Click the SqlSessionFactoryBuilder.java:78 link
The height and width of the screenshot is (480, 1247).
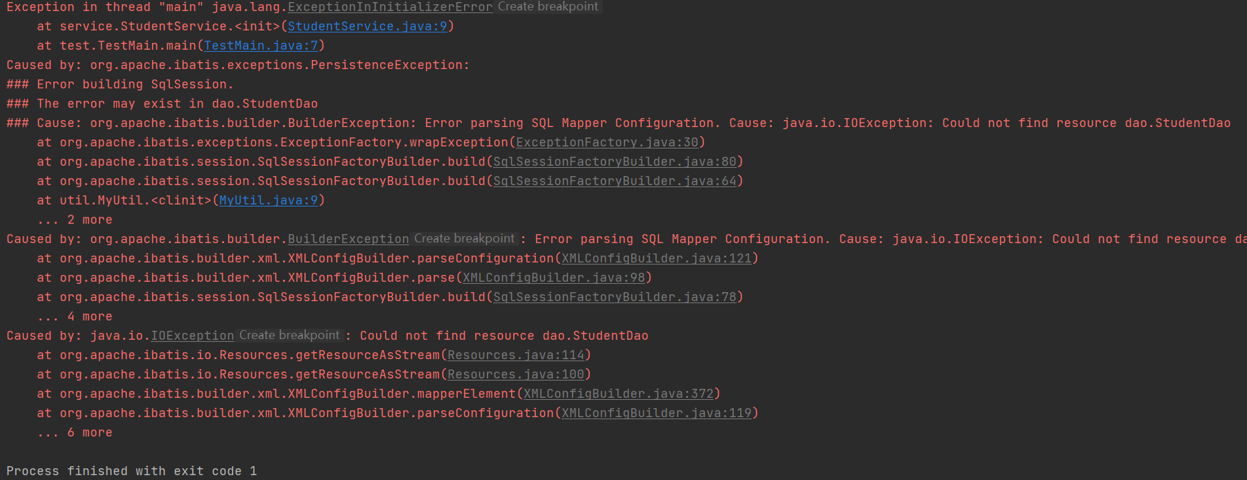tap(615, 297)
